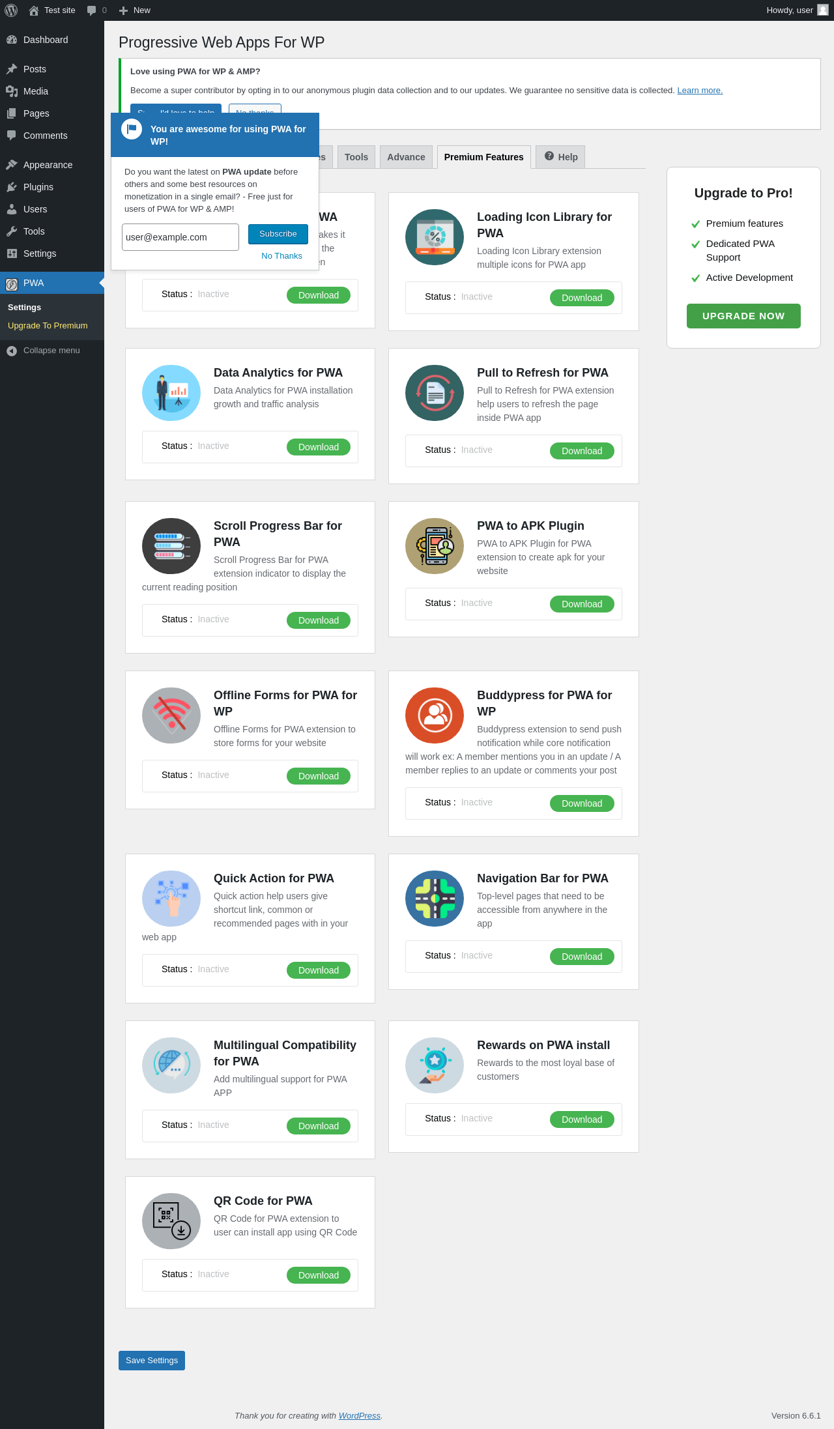Image resolution: width=834 pixels, height=1429 pixels.
Task: Download QR Code for PWA
Action: pos(319,1275)
